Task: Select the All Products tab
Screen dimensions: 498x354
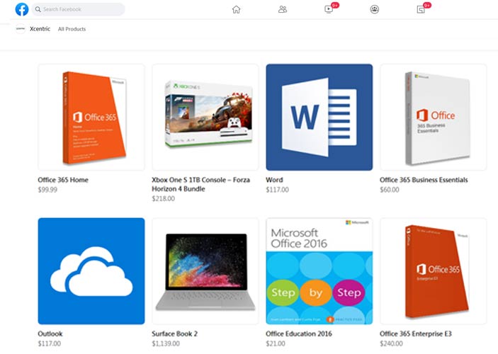Action: [x=72, y=29]
